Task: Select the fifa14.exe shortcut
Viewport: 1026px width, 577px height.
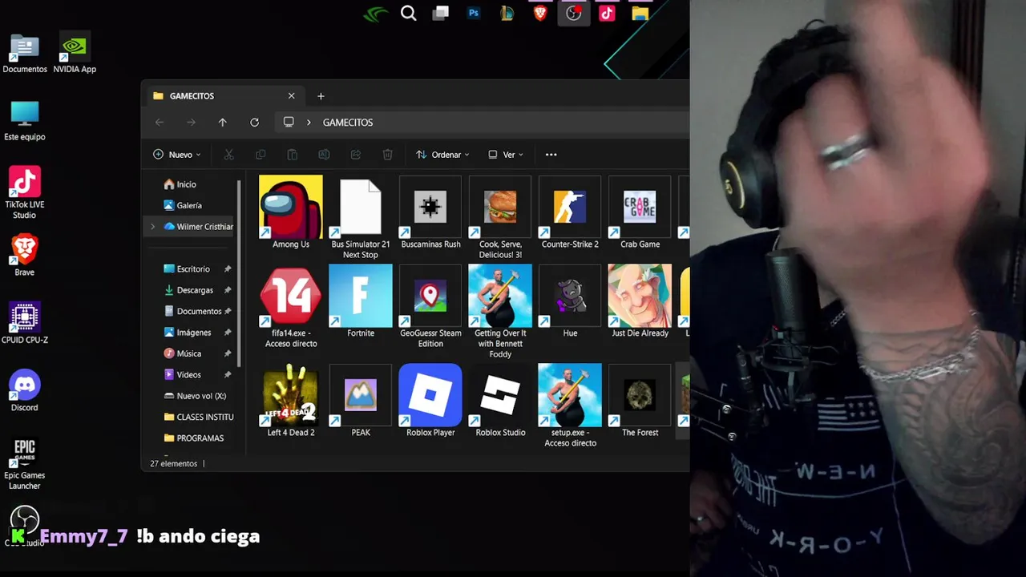Action: click(x=290, y=306)
